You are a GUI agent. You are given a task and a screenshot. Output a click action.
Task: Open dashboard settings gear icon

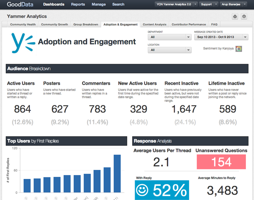(x=244, y=16)
